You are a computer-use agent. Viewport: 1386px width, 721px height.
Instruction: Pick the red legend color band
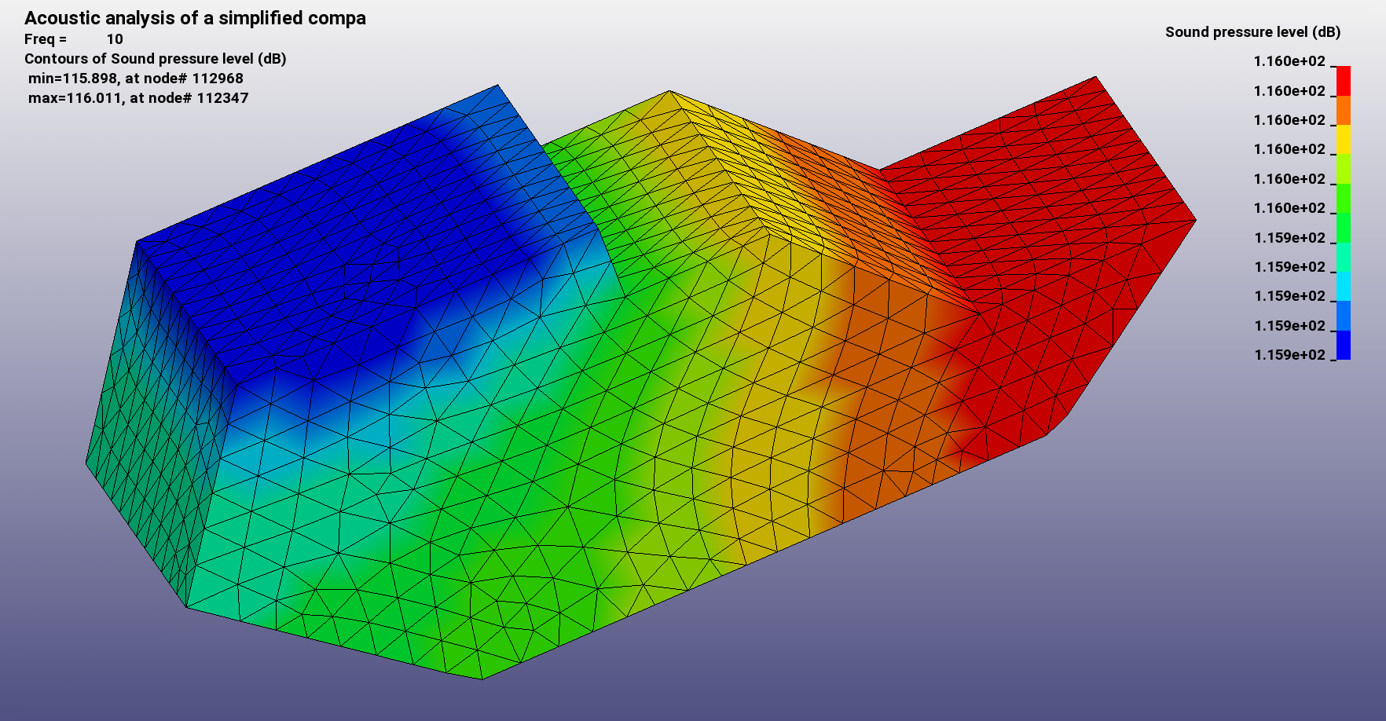1344,81
